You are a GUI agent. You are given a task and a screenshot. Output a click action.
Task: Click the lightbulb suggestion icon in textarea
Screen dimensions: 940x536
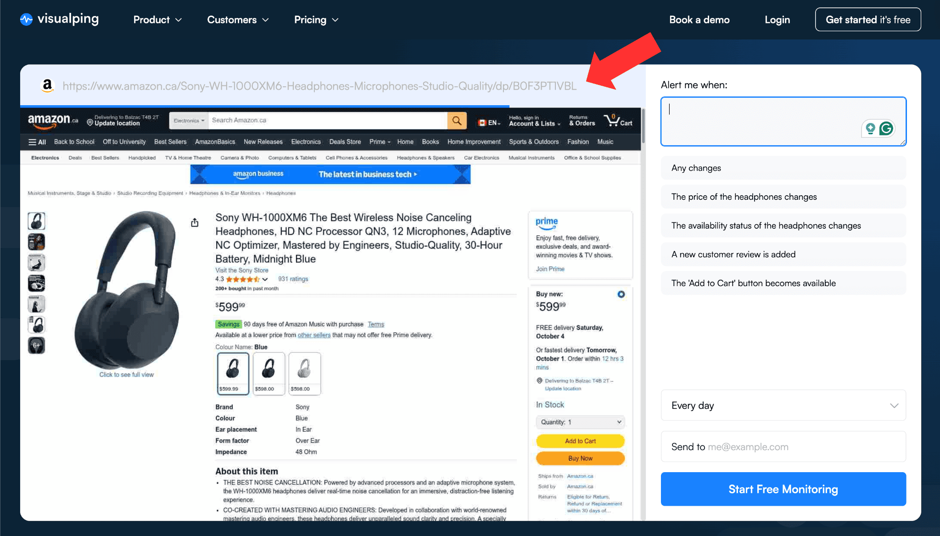click(x=870, y=129)
